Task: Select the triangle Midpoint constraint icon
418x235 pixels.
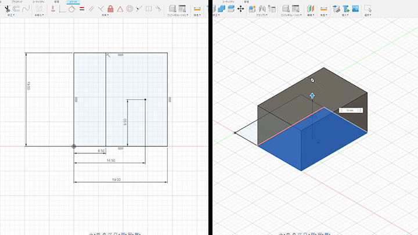Action: point(120,9)
